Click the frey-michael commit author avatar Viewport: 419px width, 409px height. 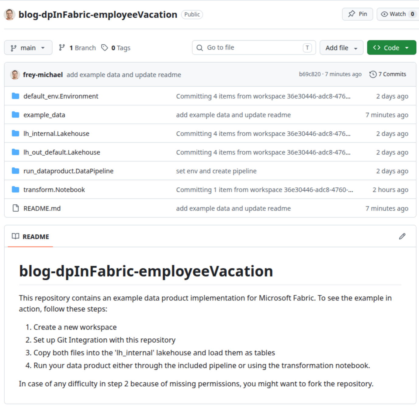(x=15, y=75)
